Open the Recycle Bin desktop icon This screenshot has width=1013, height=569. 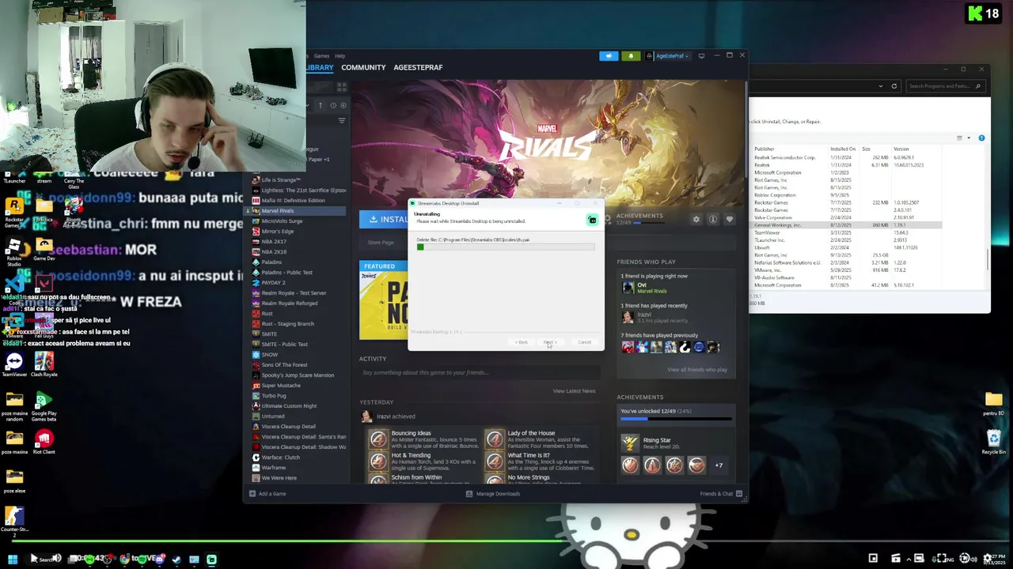click(x=994, y=441)
